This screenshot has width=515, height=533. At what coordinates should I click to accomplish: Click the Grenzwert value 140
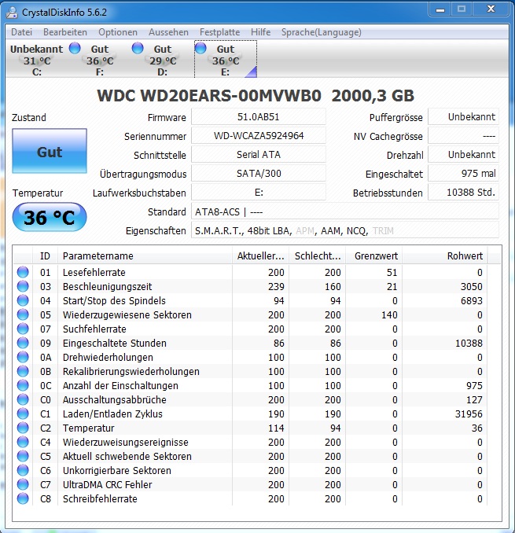(x=389, y=314)
